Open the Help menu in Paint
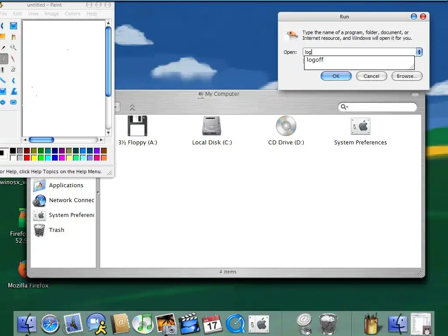The height and width of the screenshot is (336, 448). coord(92,14)
